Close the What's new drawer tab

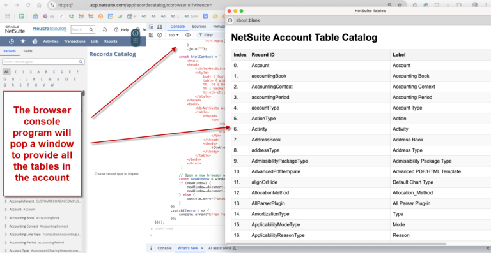point(202,248)
